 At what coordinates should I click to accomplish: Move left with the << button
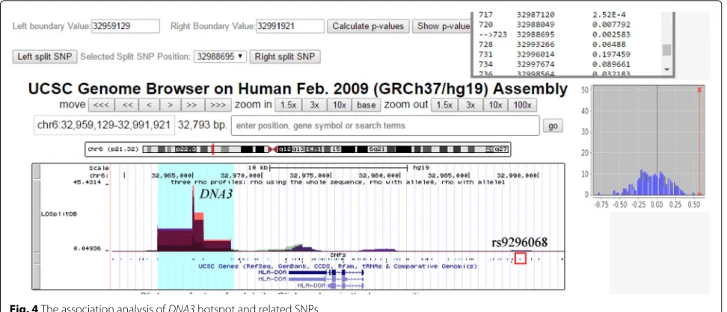(x=127, y=105)
